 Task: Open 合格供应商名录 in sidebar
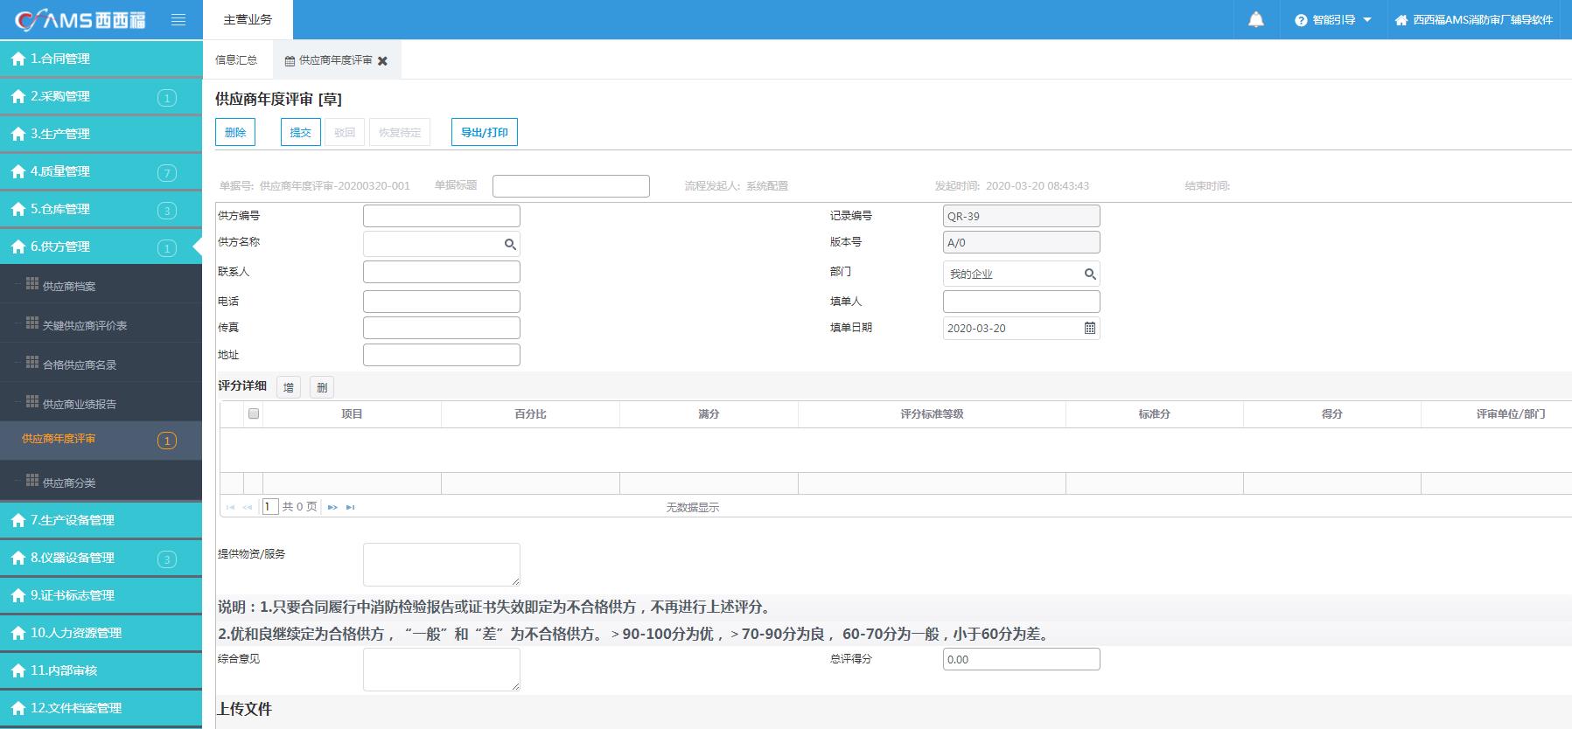coord(101,364)
